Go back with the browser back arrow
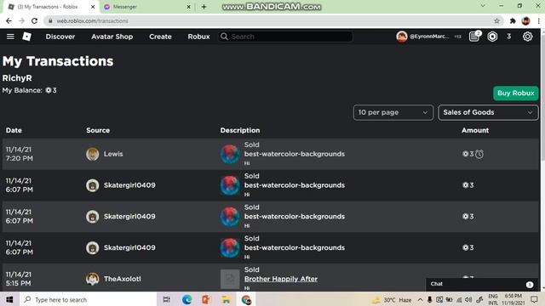Screen dimensions: 545x306 [9, 20]
